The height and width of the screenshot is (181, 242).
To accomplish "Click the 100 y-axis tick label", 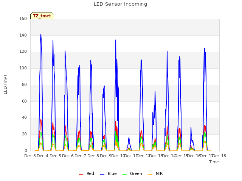I will (23, 68).
